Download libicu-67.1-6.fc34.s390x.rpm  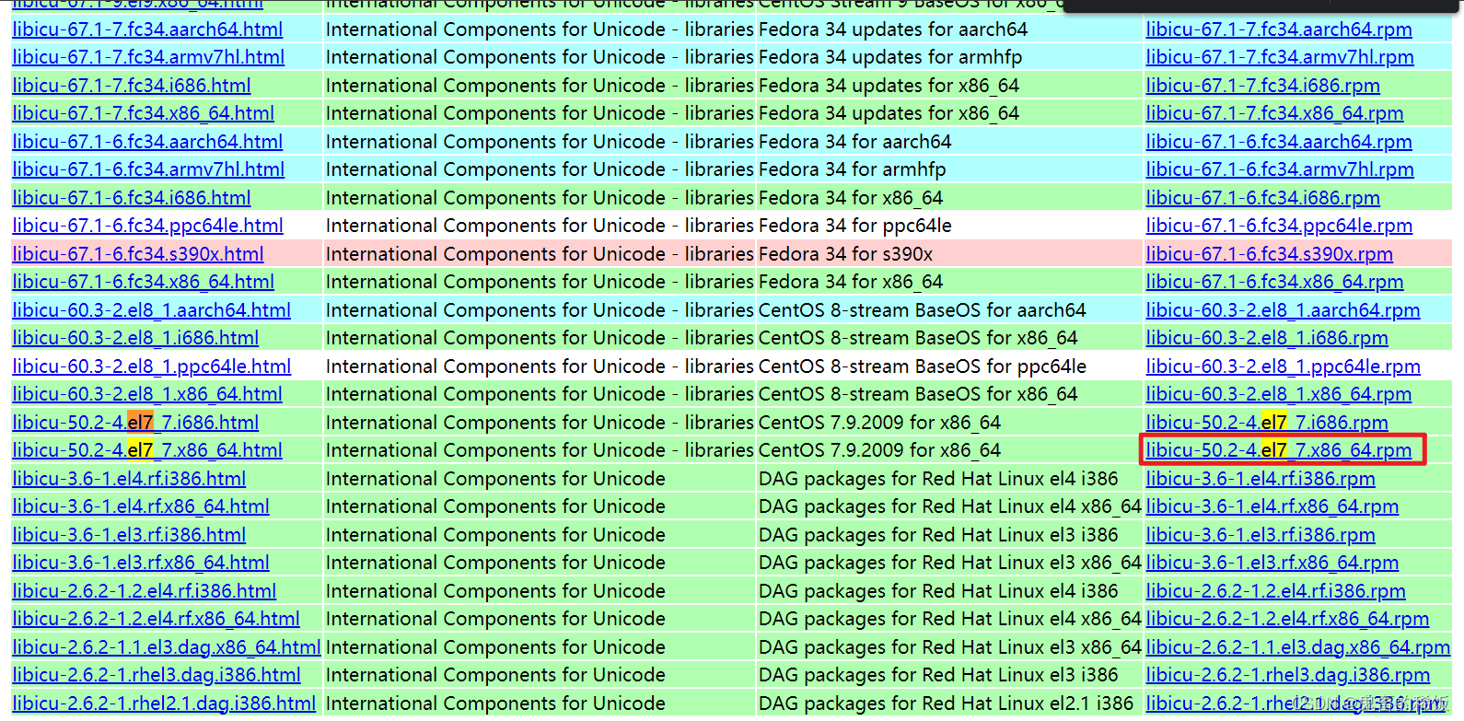click(1269, 254)
